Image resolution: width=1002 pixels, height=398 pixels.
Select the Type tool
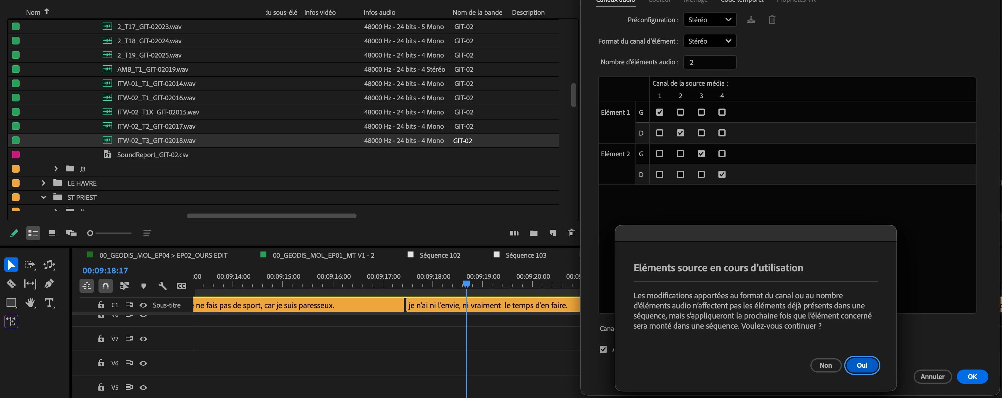(x=49, y=303)
